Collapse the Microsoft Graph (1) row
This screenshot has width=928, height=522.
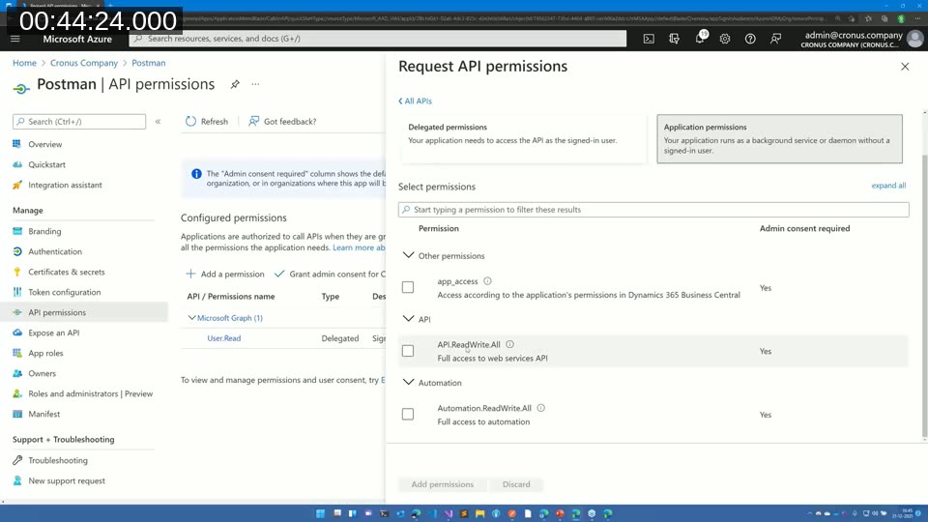[x=191, y=318]
